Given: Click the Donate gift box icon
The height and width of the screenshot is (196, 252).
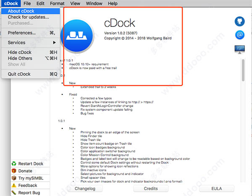Looking at the screenshot, I should (x=14, y=171).
